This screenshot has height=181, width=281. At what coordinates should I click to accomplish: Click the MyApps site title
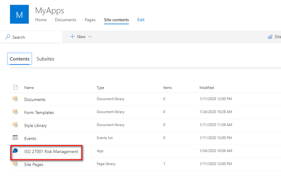50,11
